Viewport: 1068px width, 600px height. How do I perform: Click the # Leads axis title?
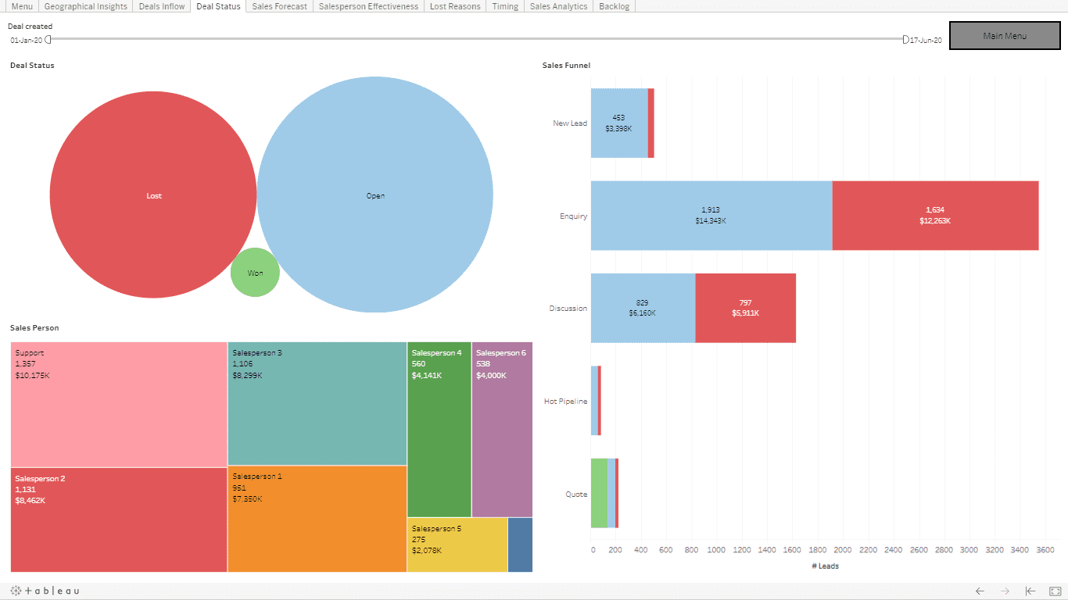click(825, 566)
